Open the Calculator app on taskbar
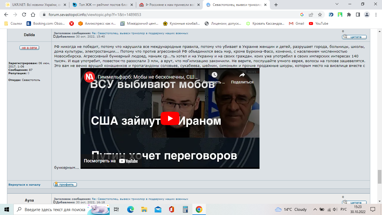The height and width of the screenshot is (215, 382). tap(185, 209)
